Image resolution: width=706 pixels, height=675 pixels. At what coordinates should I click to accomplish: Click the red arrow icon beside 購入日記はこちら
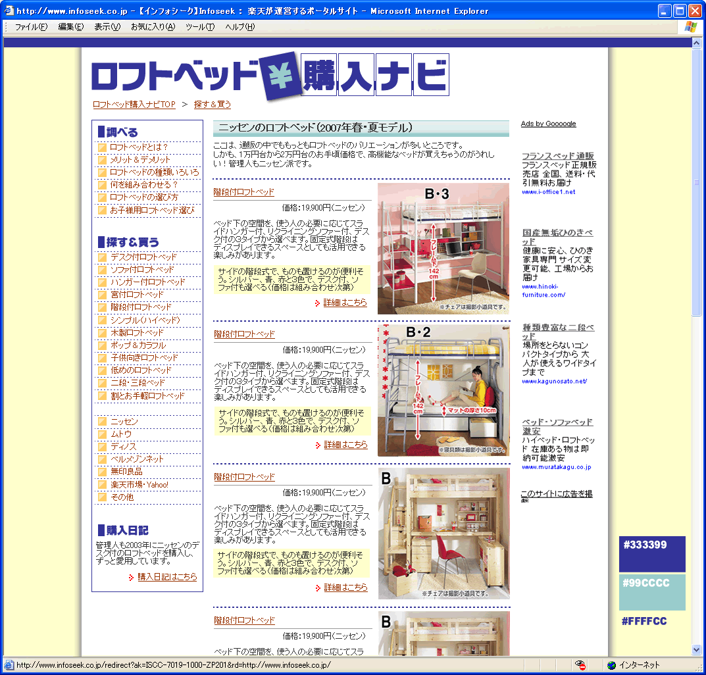pyautogui.click(x=132, y=577)
